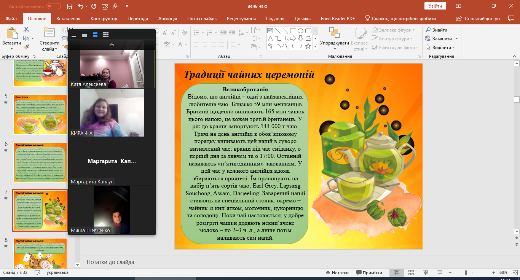Click the zoom slider handle

(466, 273)
